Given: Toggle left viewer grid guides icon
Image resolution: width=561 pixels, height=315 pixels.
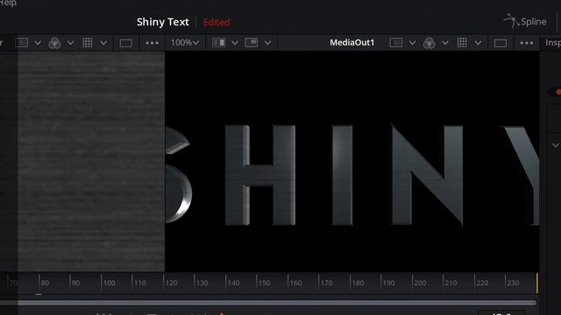Looking at the screenshot, I should point(88,43).
